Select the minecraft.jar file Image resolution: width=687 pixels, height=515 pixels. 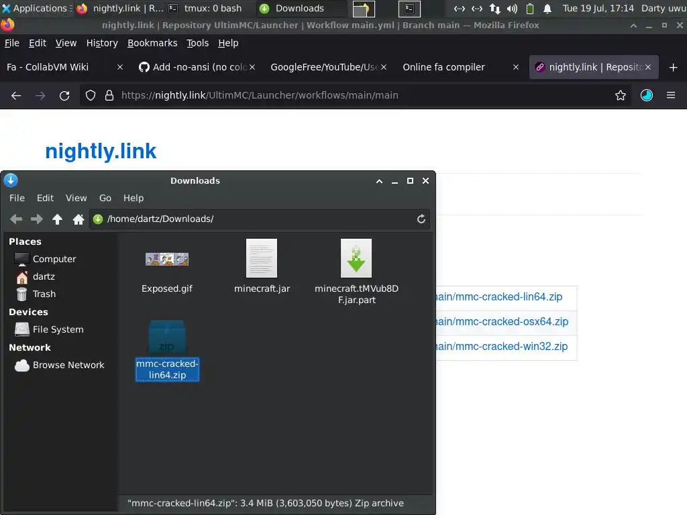[x=262, y=266]
